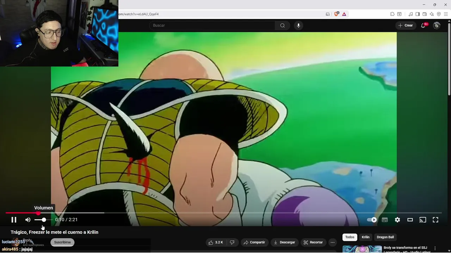Open the notifications bell
Image resolution: width=451 pixels, height=253 pixels.
pyautogui.click(x=423, y=25)
